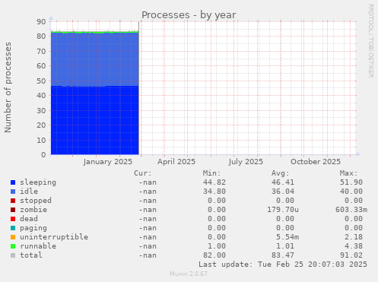Click the paging legend color swatch
Screen dimensions: 378x282
coord(13,228)
